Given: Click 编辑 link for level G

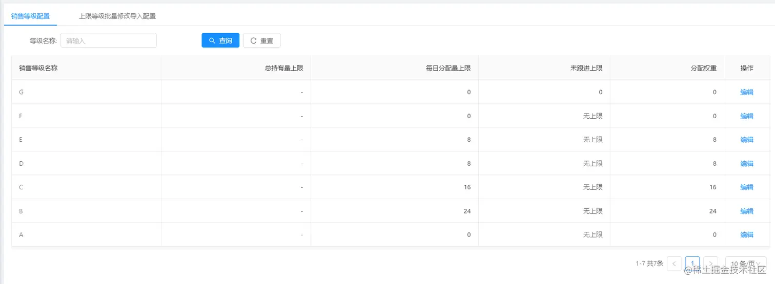Looking at the screenshot, I should [x=746, y=92].
